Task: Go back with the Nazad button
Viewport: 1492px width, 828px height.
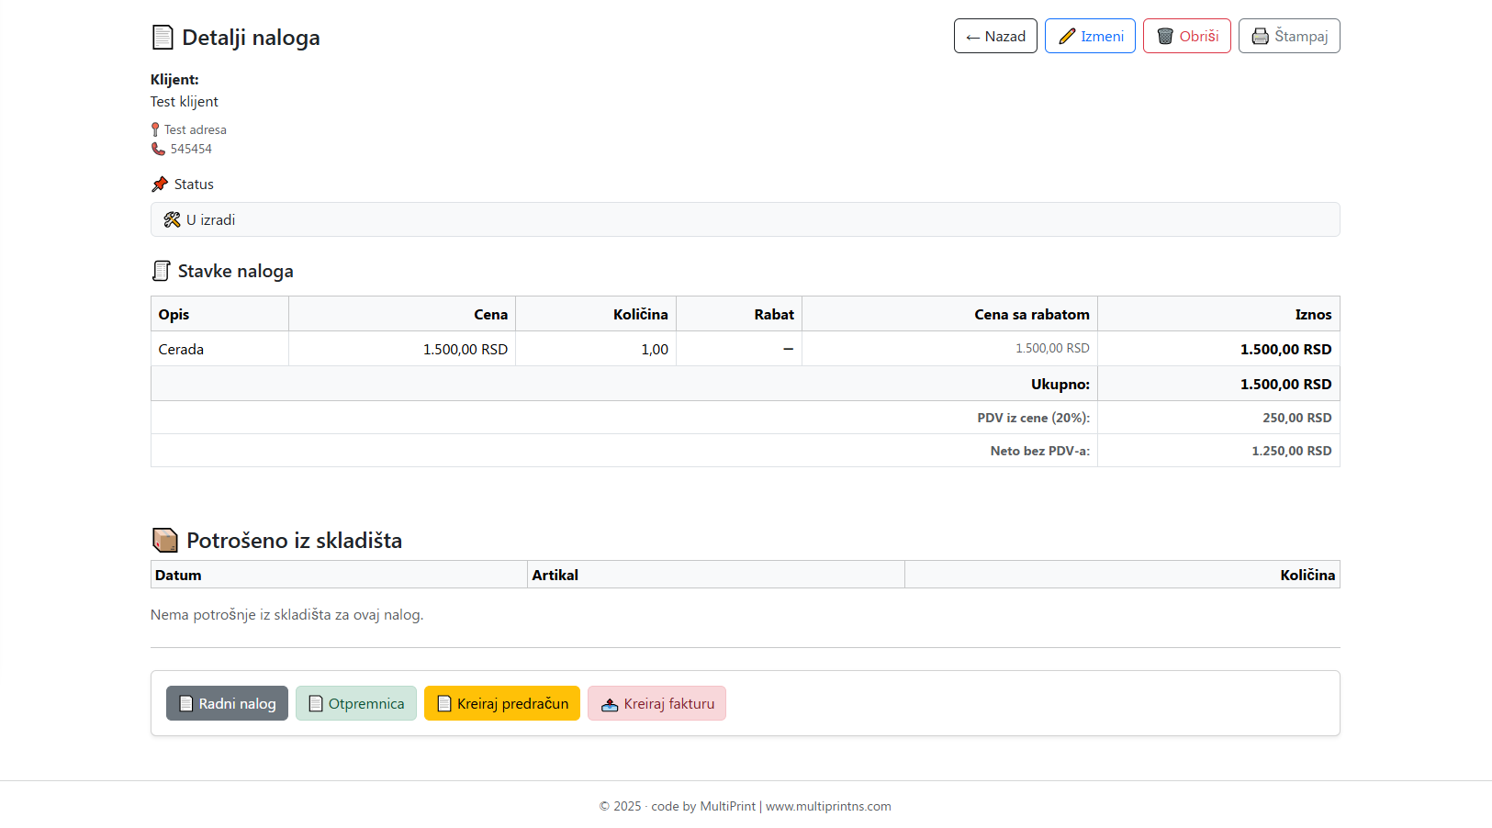Action: coord(995,37)
